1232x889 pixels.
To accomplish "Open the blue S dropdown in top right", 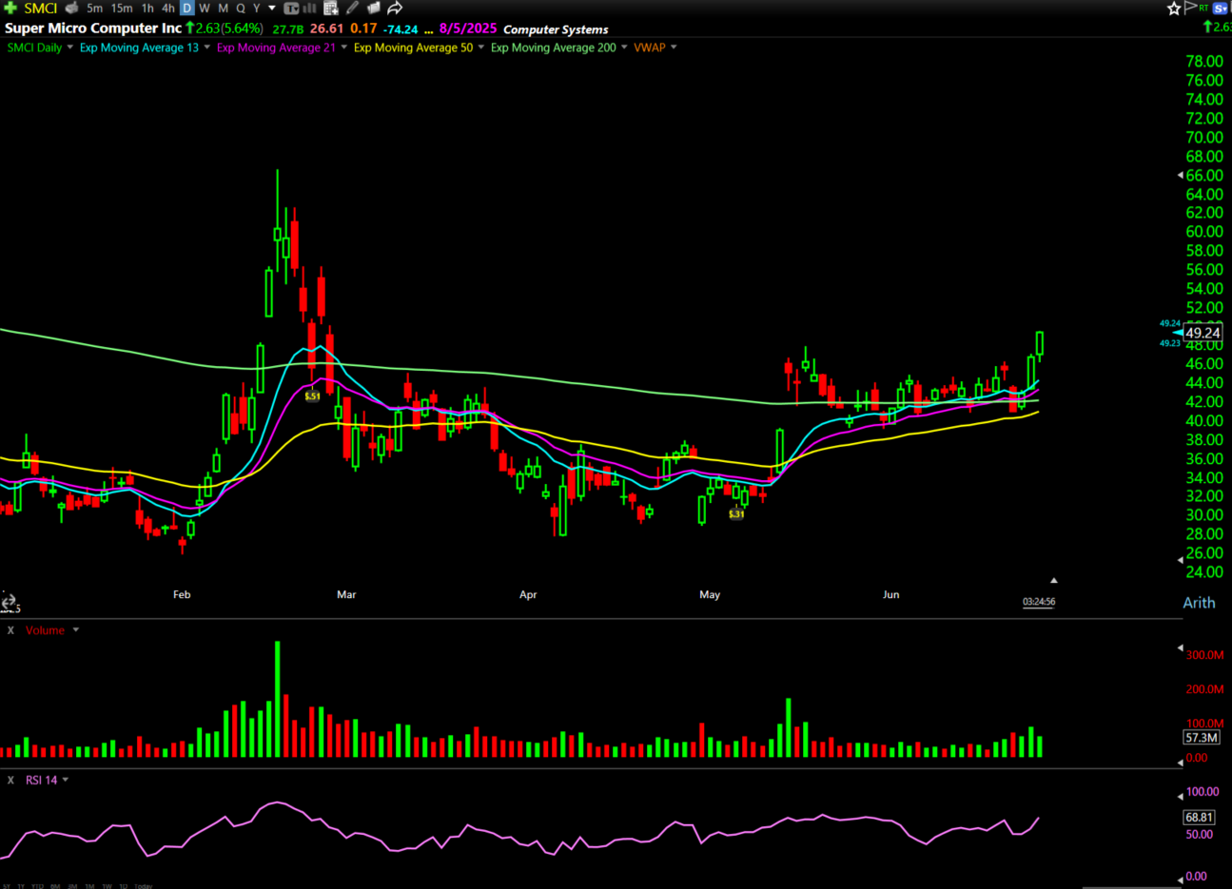I will [x=1222, y=8].
